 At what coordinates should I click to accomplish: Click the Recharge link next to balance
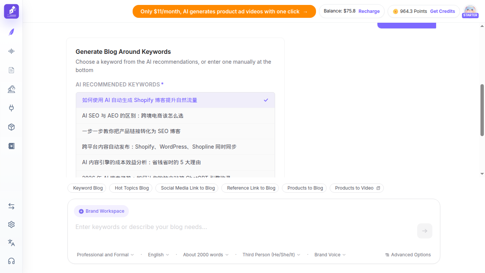pyautogui.click(x=369, y=11)
